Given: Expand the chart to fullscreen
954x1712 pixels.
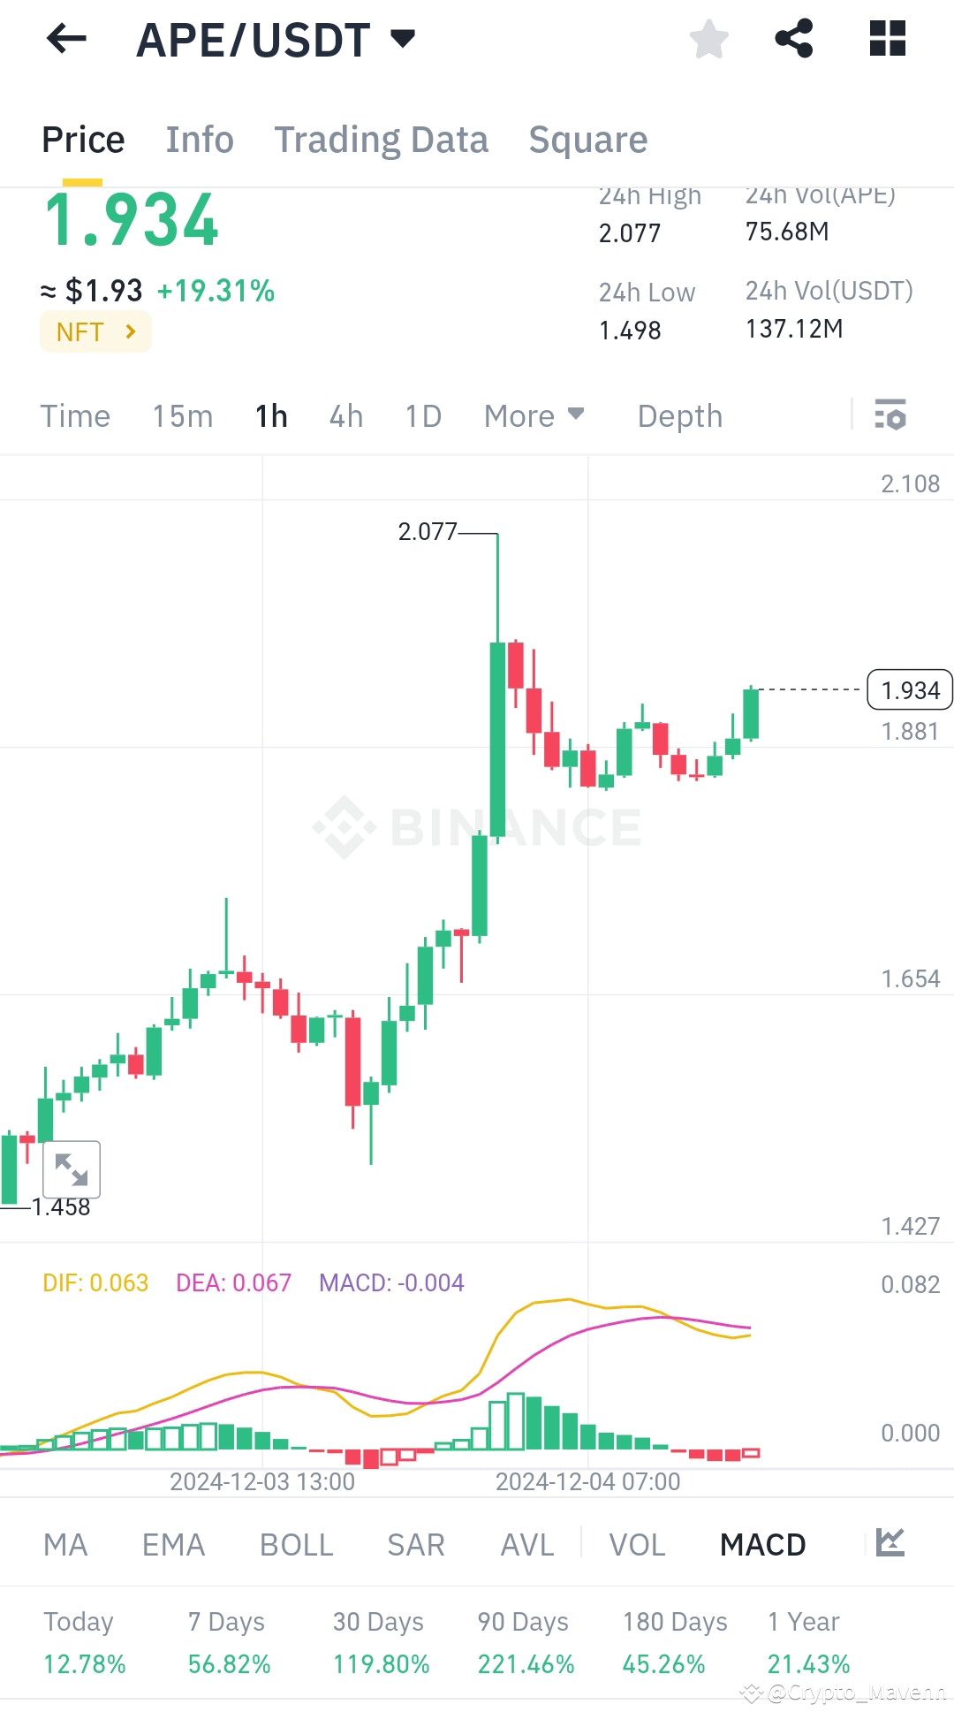Looking at the screenshot, I should 72,1169.
